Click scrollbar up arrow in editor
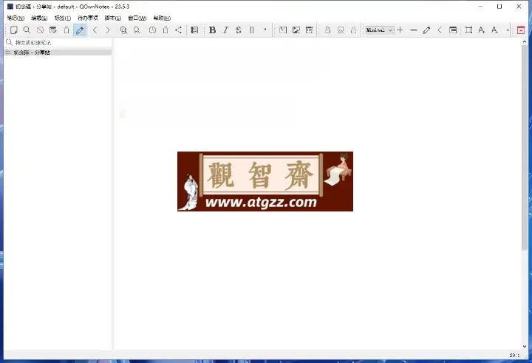 coord(525,41)
